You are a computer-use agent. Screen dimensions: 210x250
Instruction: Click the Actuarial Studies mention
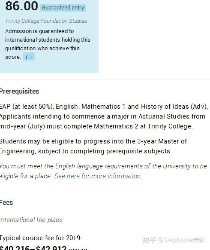[x=164, y=116]
